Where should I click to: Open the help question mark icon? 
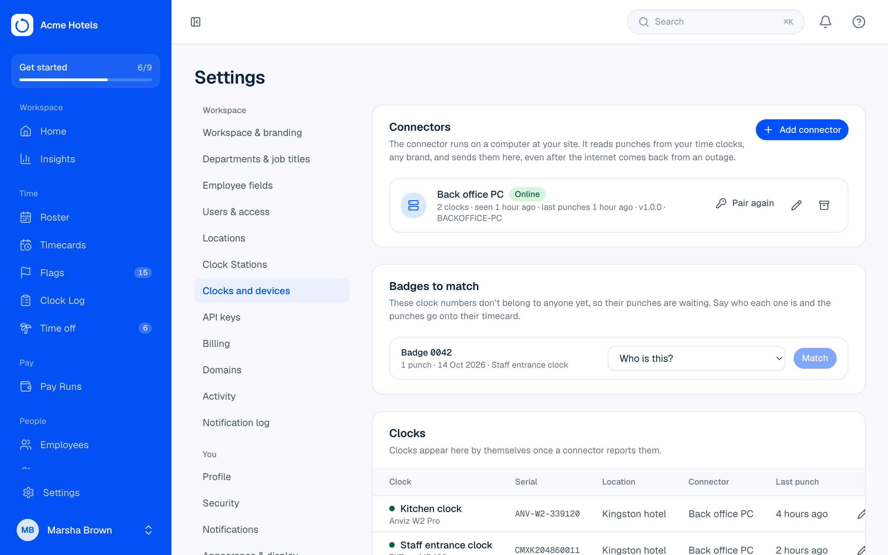click(x=859, y=22)
